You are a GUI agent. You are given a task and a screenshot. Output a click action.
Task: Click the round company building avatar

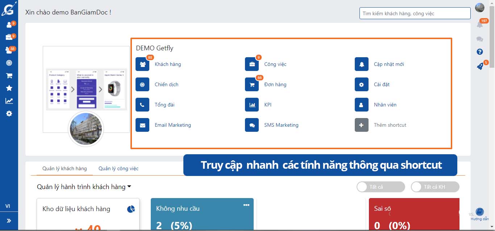(86, 129)
